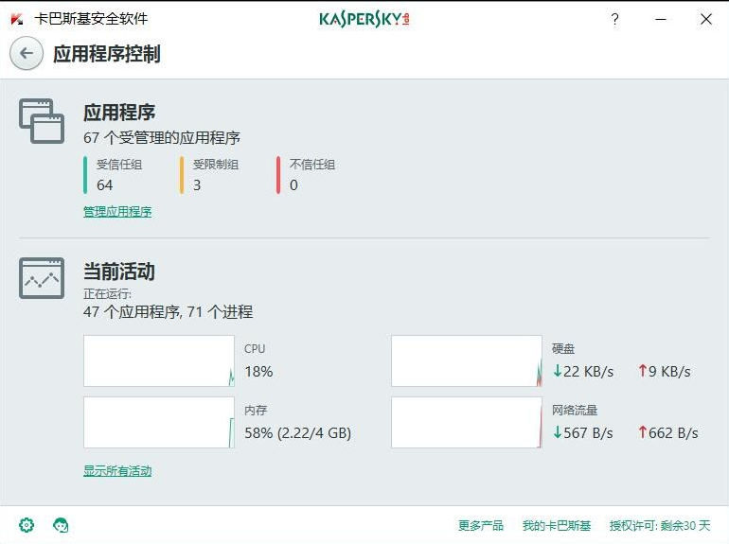Click the red K app icon
The width and height of the screenshot is (729, 544).
(16, 19)
